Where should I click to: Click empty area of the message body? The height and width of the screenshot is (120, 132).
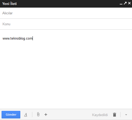click(66, 74)
